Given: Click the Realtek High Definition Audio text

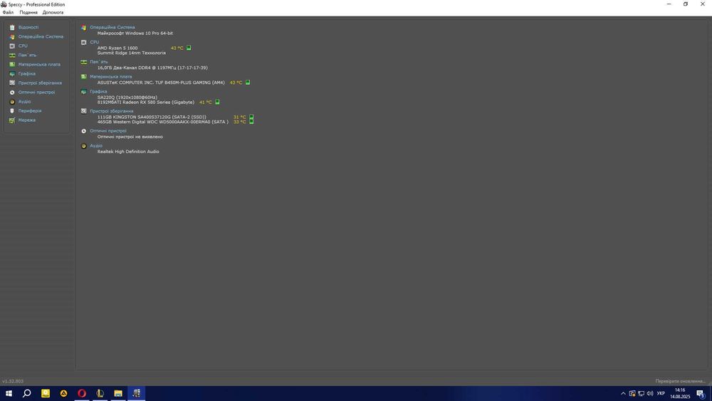Looking at the screenshot, I should click(128, 152).
